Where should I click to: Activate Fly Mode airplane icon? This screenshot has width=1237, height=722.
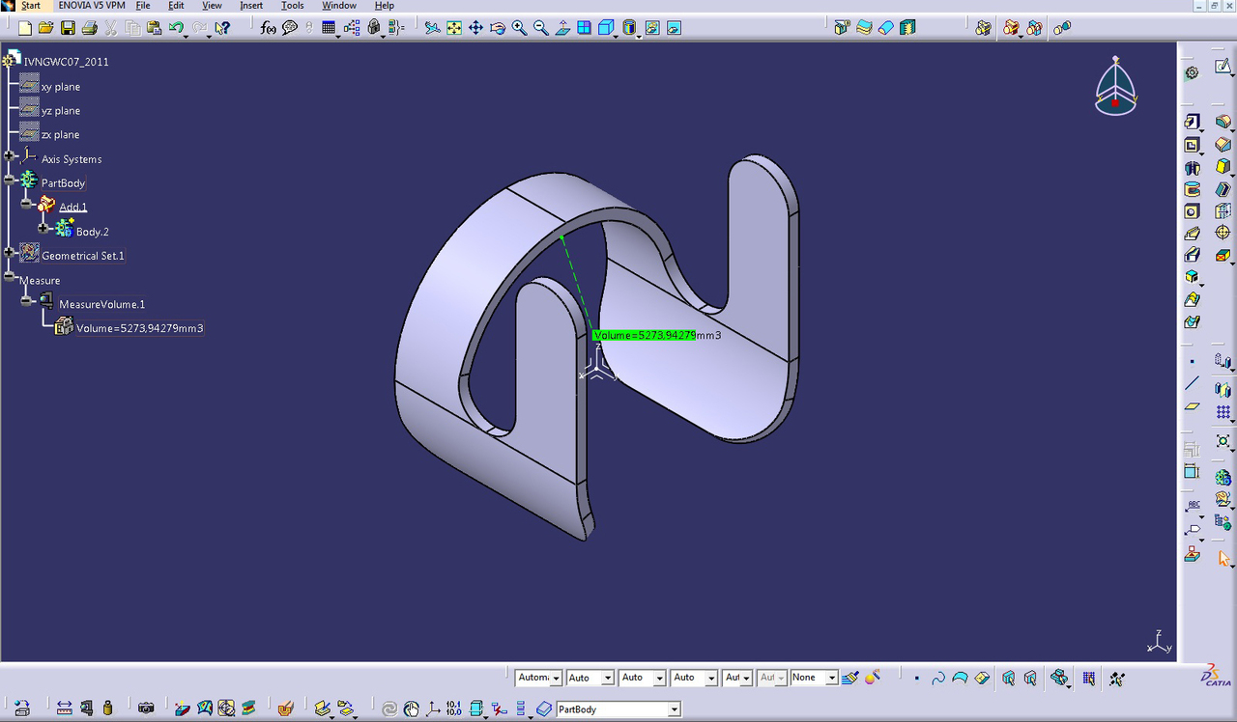point(432,28)
